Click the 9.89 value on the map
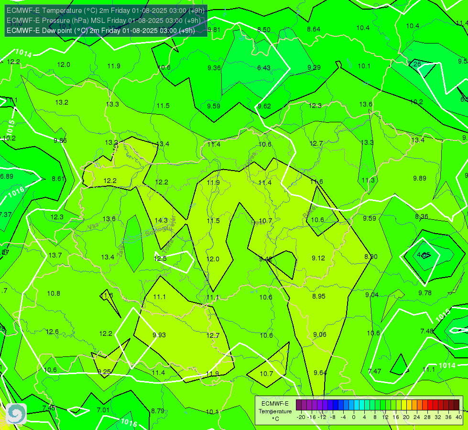Viewport: 468px width, 430px height. [x=420, y=178]
